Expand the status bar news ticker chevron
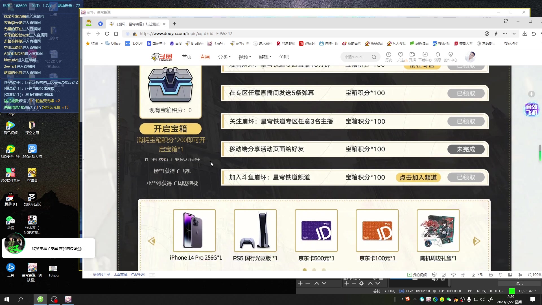Image resolution: width=542 pixels, height=305 pixels. [90, 275]
